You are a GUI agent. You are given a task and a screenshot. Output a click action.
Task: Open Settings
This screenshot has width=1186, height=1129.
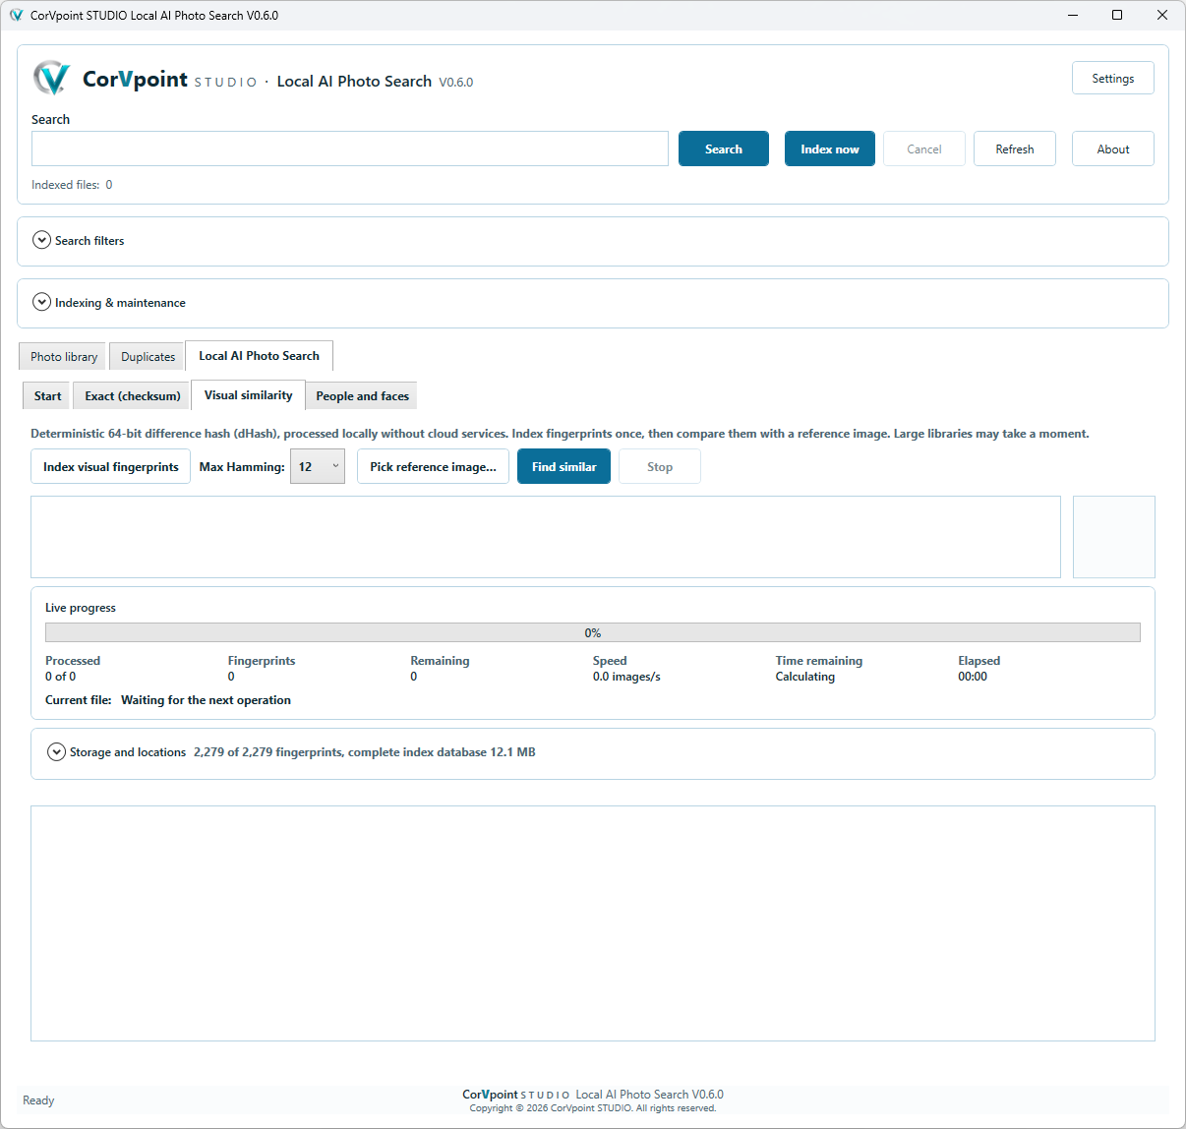[1113, 78]
